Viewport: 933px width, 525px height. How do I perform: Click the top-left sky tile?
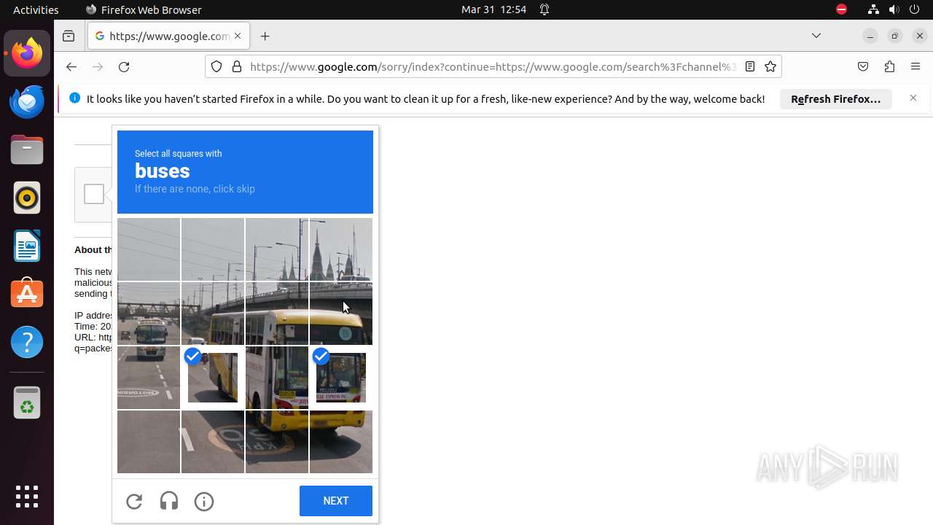[x=149, y=249]
